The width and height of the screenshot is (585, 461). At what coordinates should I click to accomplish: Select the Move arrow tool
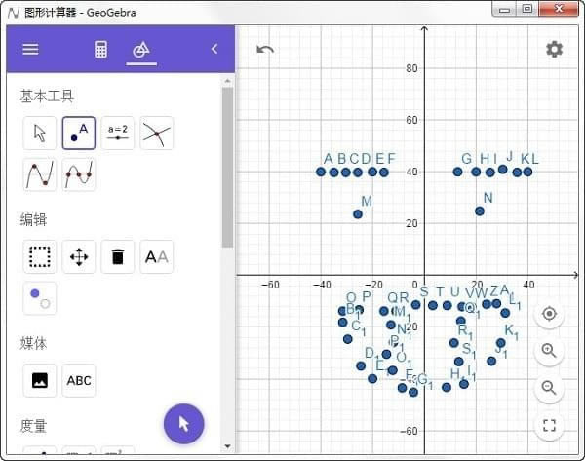(x=40, y=134)
